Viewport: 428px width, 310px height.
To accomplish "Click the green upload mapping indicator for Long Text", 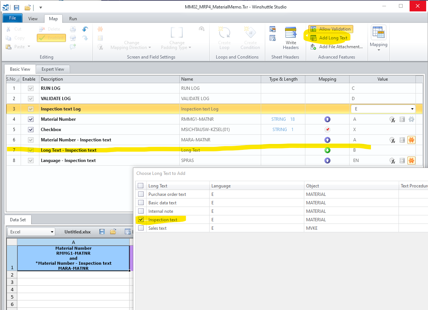I will coord(327,150).
